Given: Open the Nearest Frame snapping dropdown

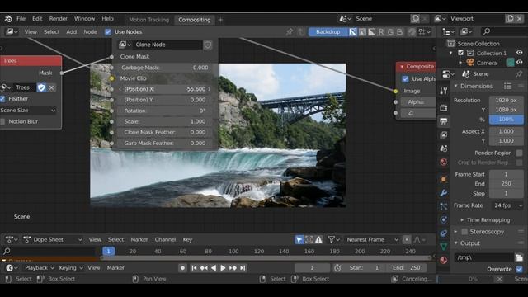Looking at the screenshot, I should 373,239.
